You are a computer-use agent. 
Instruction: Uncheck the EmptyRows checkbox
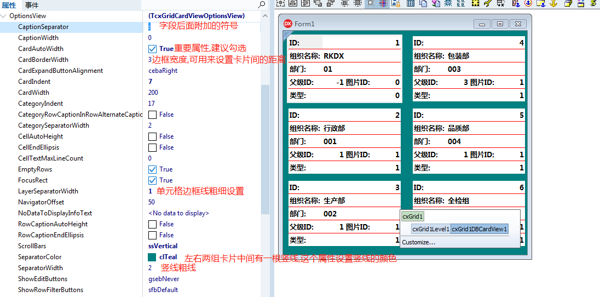(x=152, y=169)
